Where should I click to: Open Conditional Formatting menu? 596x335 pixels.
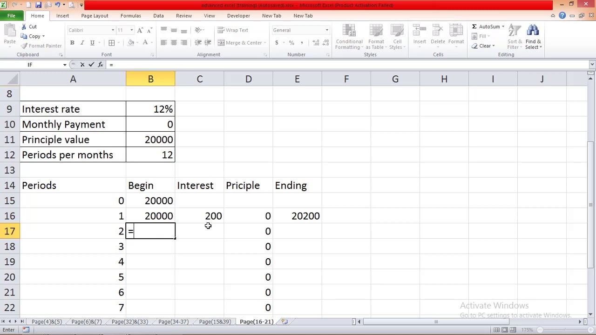tap(349, 37)
